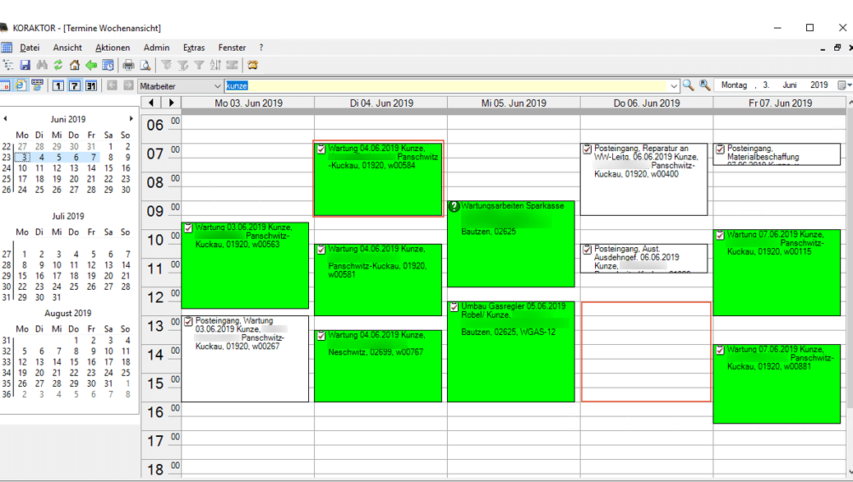
Task: Open the Extras menu
Action: [x=194, y=48]
